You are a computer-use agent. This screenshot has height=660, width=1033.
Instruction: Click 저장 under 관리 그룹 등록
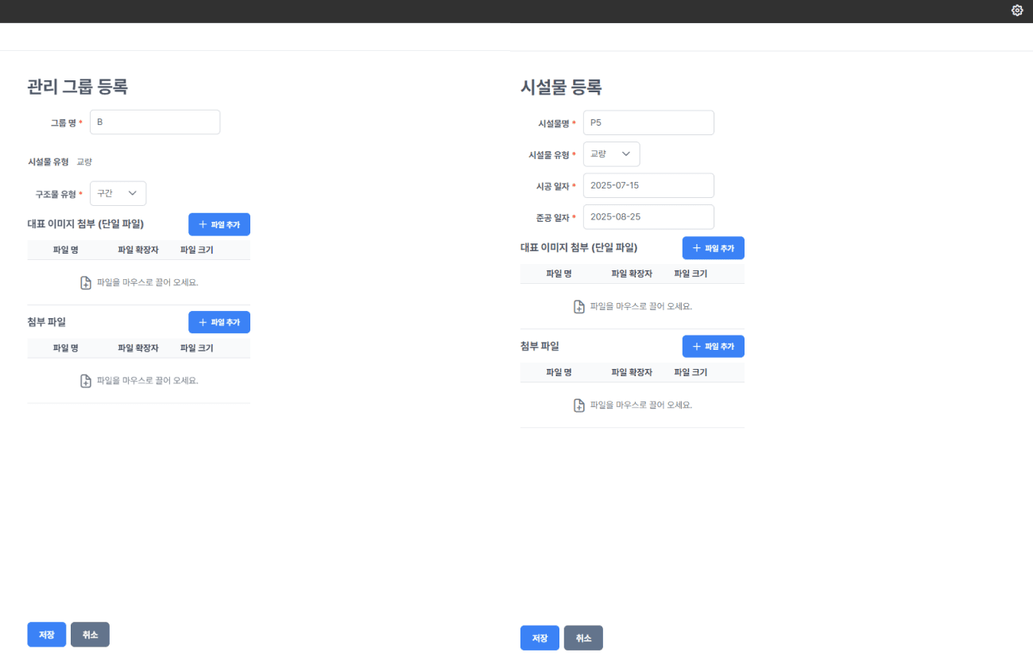46,635
